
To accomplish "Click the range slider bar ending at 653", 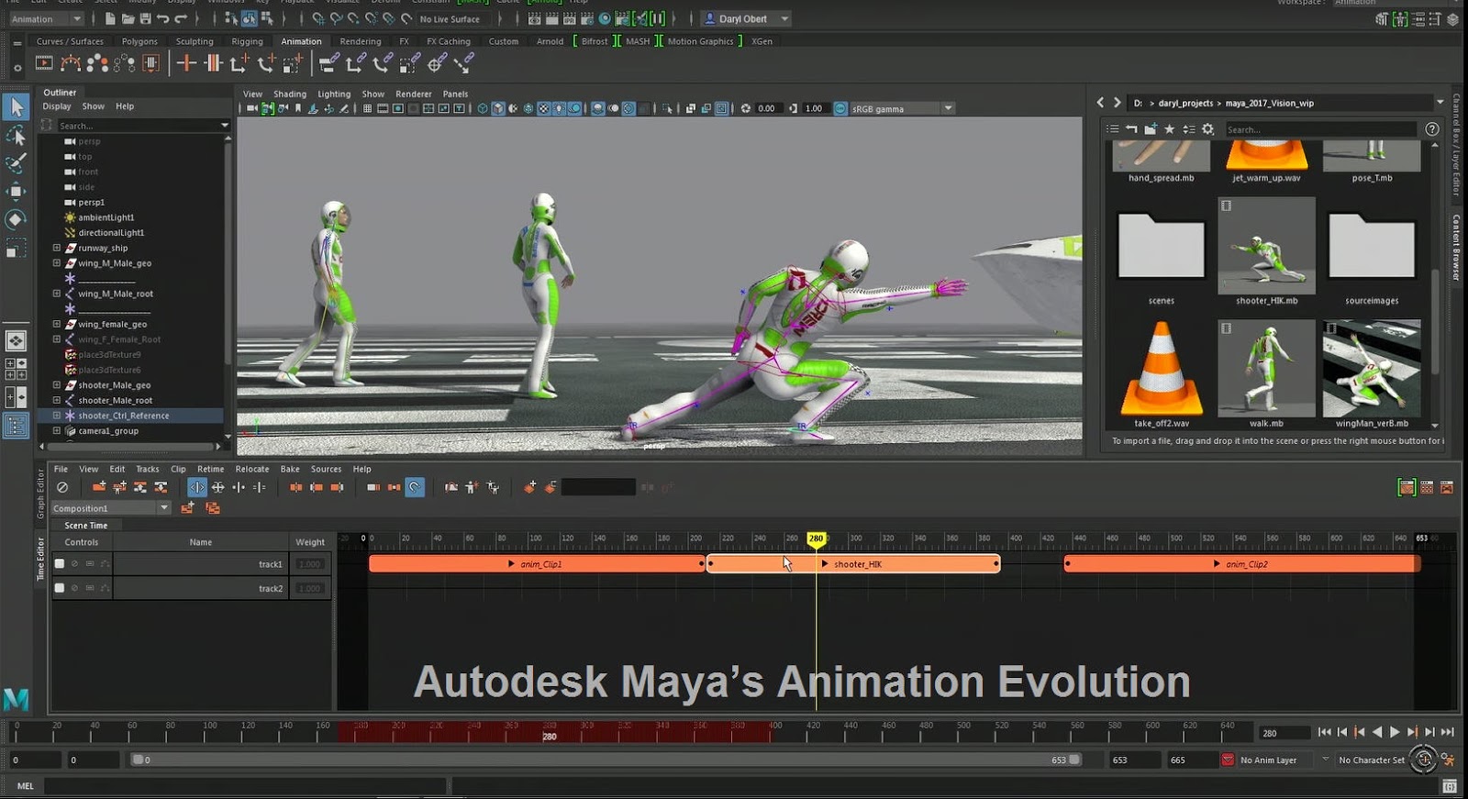I will pyautogui.click(x=606, y=760).
